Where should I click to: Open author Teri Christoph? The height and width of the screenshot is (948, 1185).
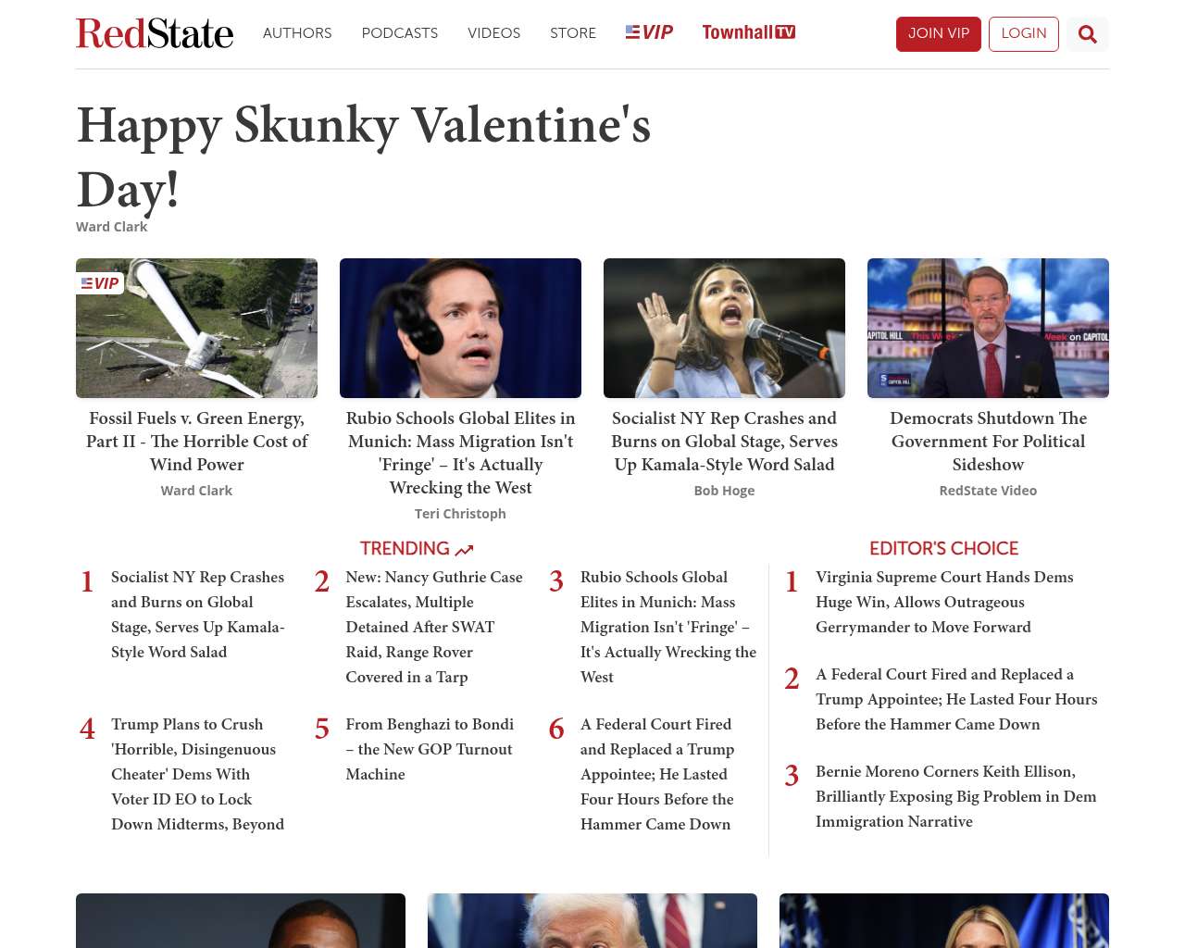[460, 514]
